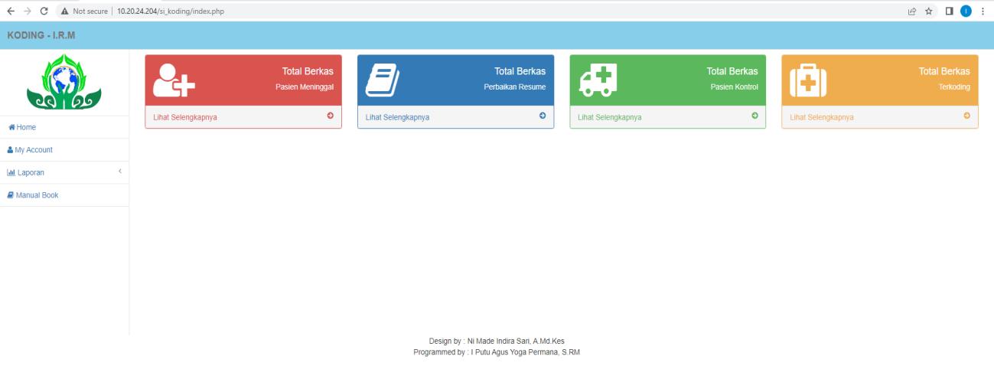Click the Not secure warning icon

point(65,11)
